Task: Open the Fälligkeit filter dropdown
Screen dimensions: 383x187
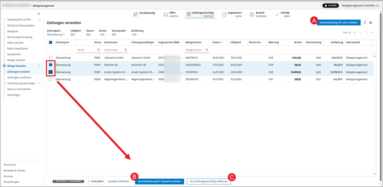Action: [72, 35]
